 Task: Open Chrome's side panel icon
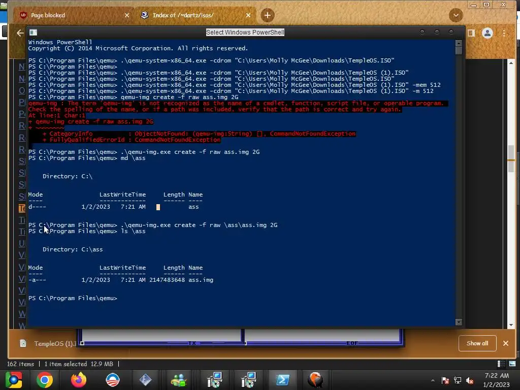[x=471, y=33]
